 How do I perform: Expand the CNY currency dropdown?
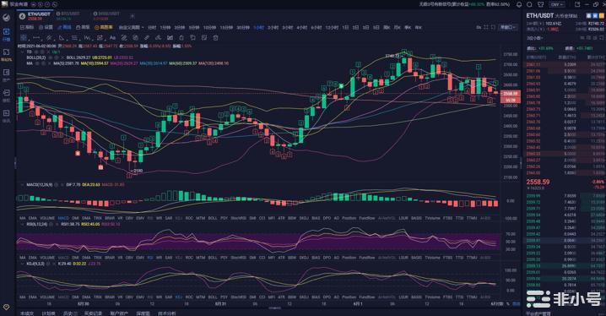(x=557, y=4)
